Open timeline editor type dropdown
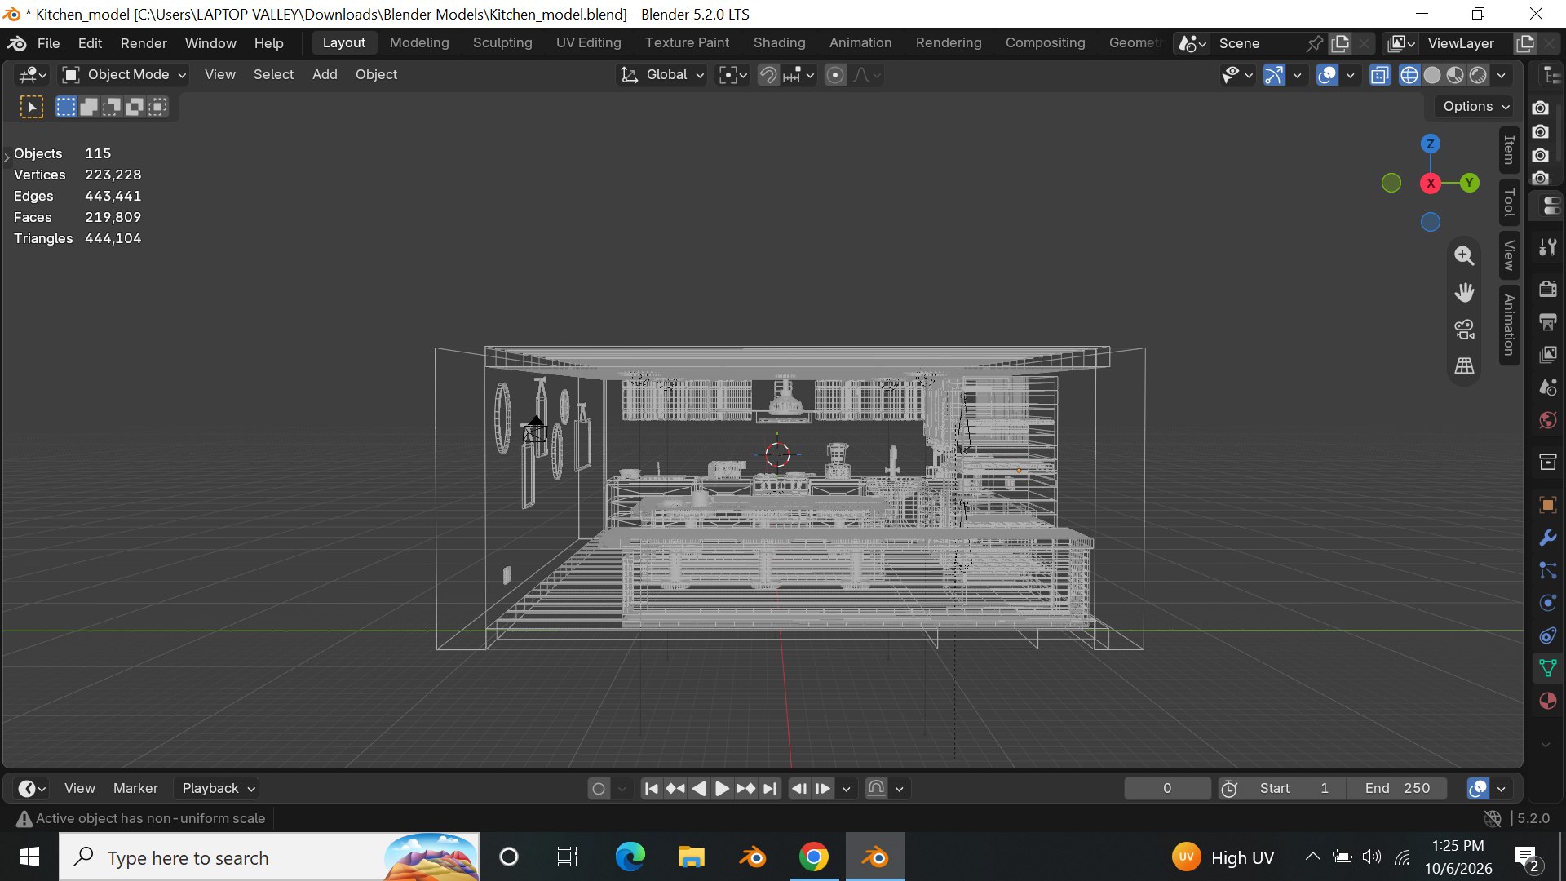The image size is (1566, 881). (x=33, y=789)
